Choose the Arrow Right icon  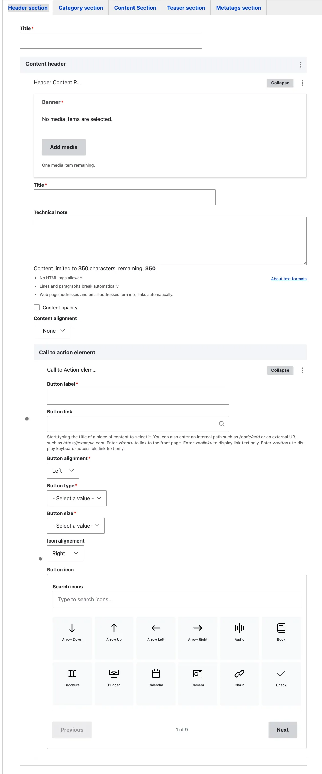198,637
